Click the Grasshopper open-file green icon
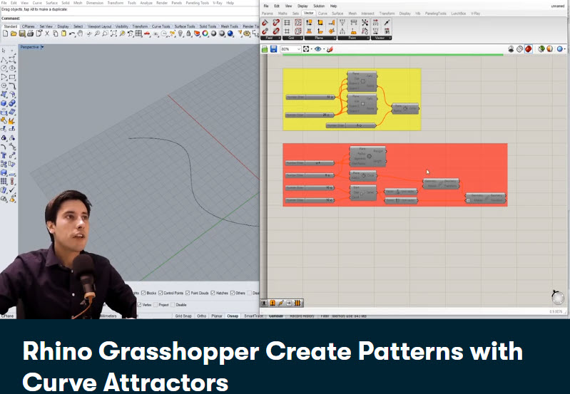Viewport: 570px width, 394px height. click(265, 49)
